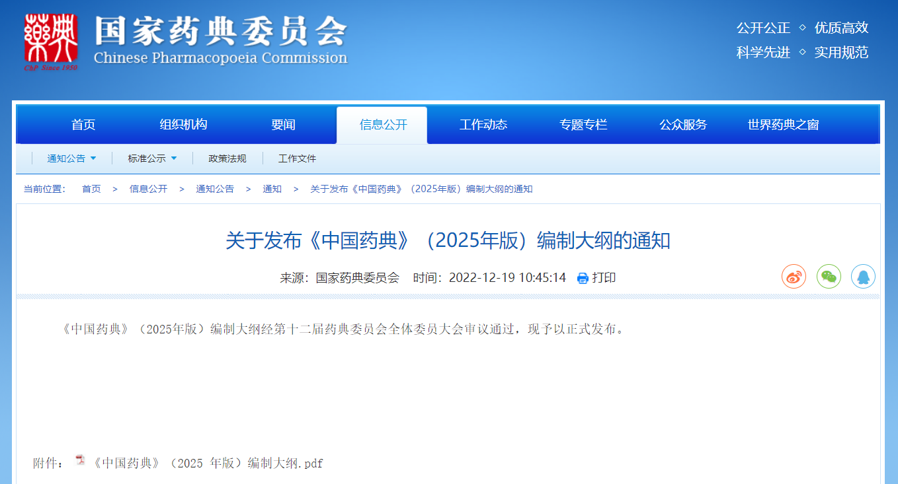Click the 实用规范 slogan text
The image size is (898, 484).
(841, 52)
